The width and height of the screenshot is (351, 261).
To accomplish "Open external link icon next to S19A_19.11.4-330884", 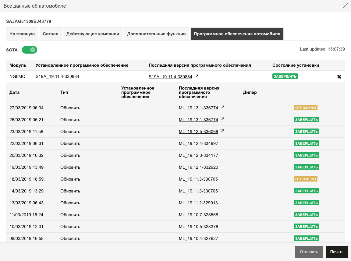I will (196, 76).
